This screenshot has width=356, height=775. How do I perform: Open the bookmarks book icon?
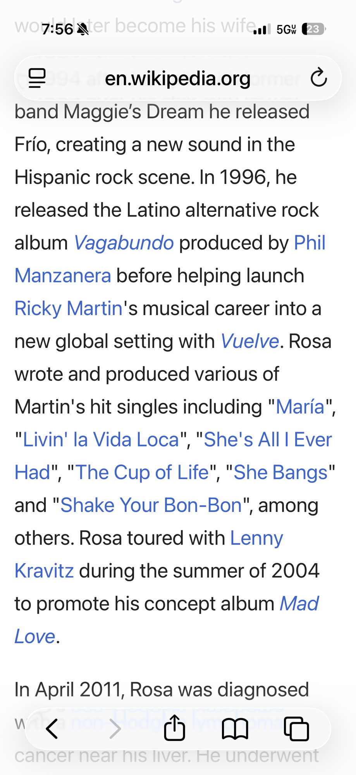click(x=235, y=729)
